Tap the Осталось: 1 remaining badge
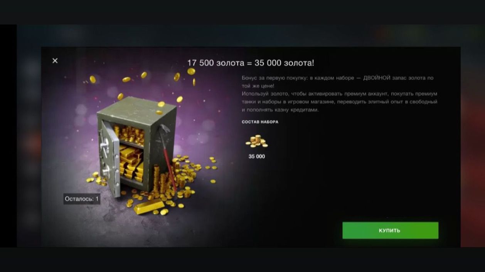485x272 pixels. [82, 199]
